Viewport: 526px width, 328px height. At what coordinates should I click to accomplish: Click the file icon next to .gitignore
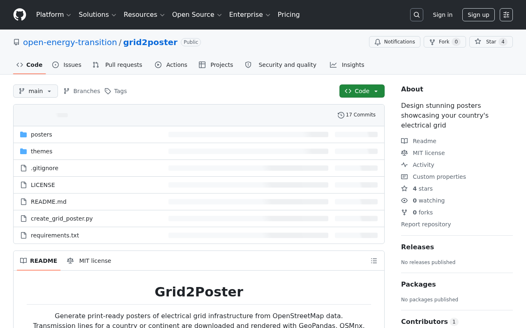(x=23, y=168)
